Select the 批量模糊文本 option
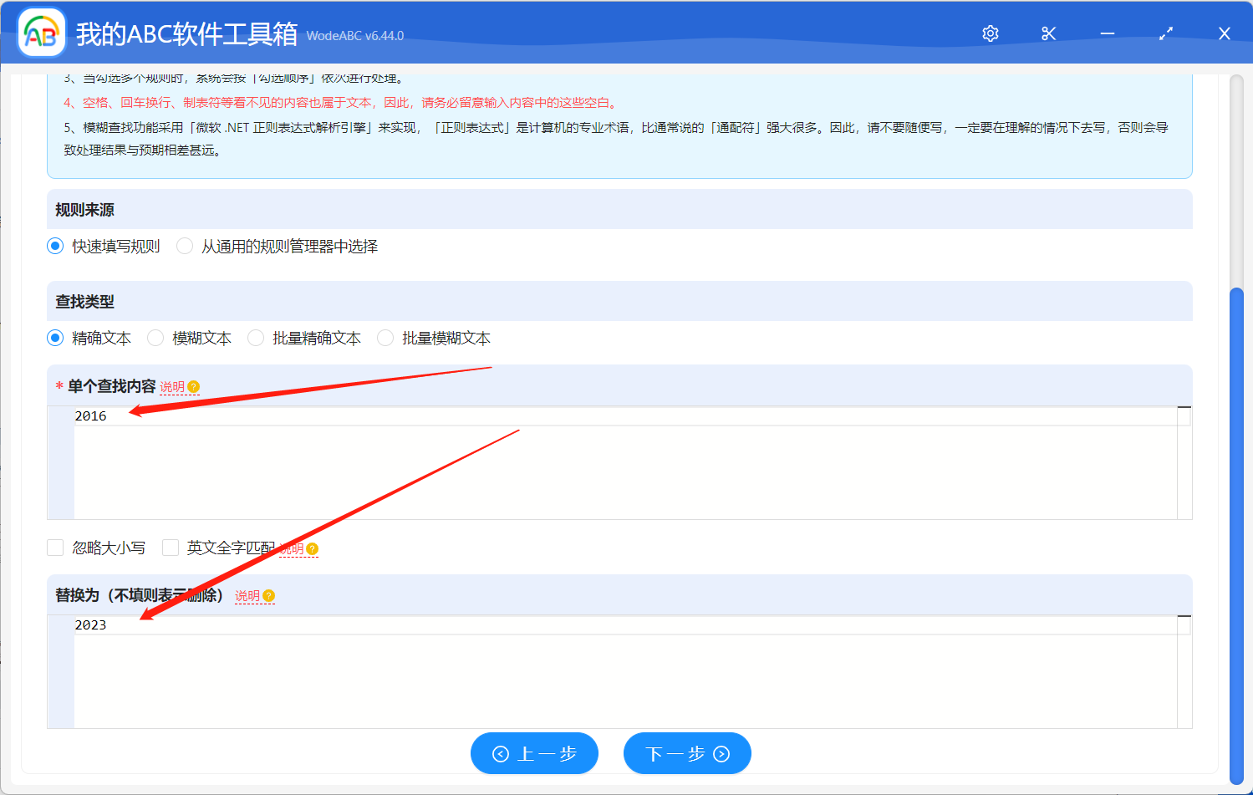The image size is (1253, 795). [385, 338]
